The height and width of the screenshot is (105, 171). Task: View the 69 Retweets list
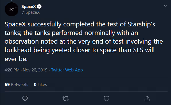16,85
